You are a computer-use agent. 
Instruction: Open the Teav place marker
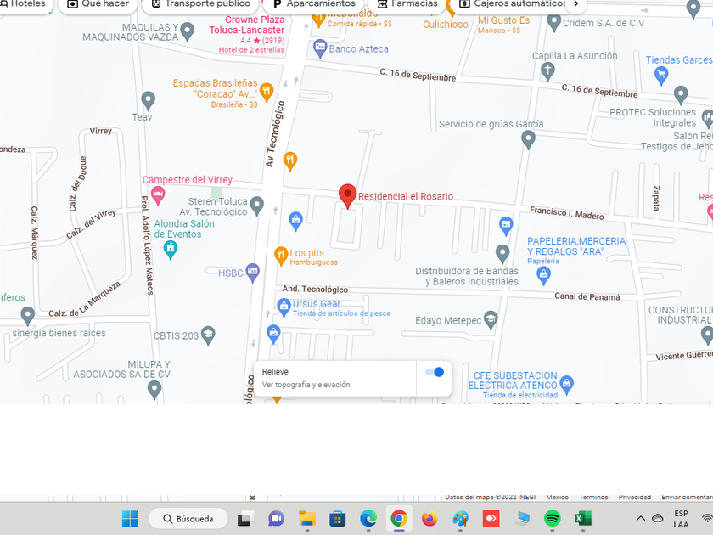pos(148,100)
